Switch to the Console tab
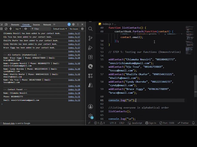Screen dimensions: 197x147 click(x=26, y=24)
